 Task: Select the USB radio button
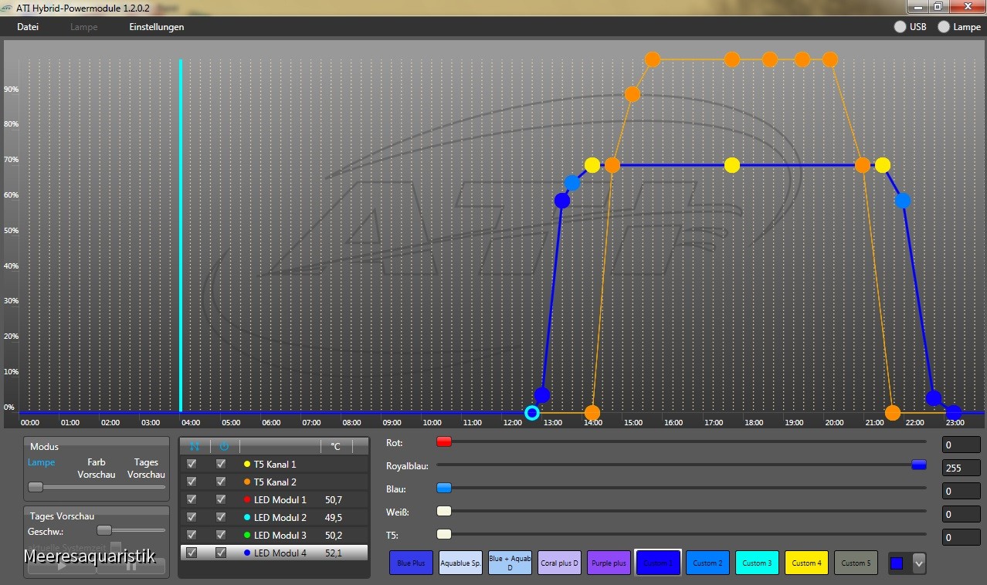(x=901, y=27)
